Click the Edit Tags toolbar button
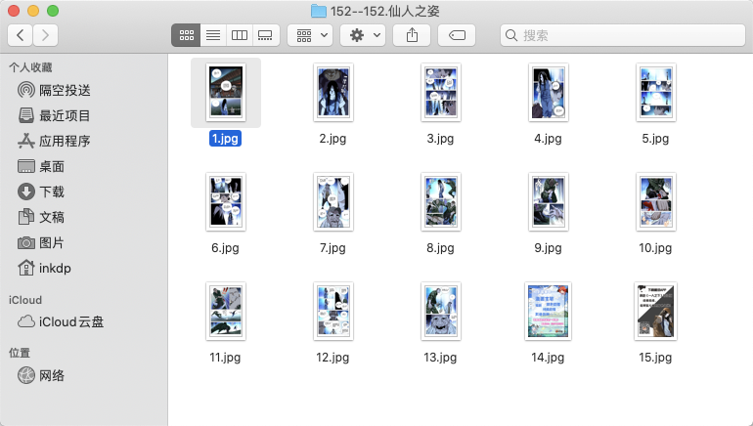753x426 pixels. (457, 35)
